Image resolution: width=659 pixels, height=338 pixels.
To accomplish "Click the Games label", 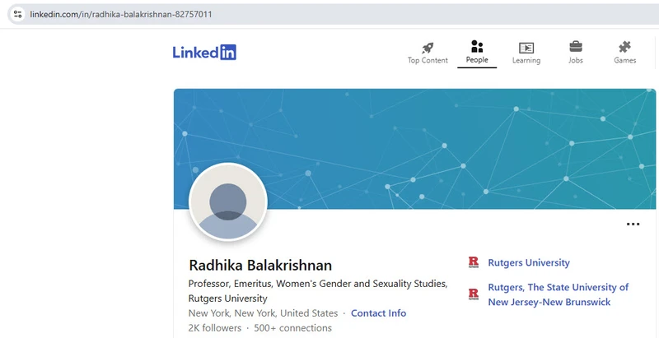I will point(625,60).
